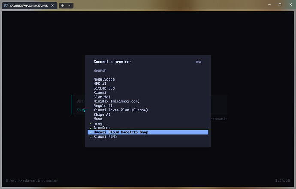Minimize the terminal window

(269, 5)
